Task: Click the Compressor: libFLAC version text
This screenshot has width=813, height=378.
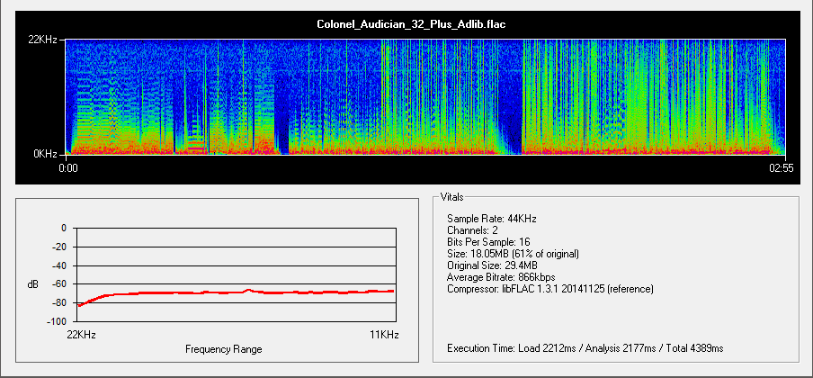Action: (x=550, y=289)
